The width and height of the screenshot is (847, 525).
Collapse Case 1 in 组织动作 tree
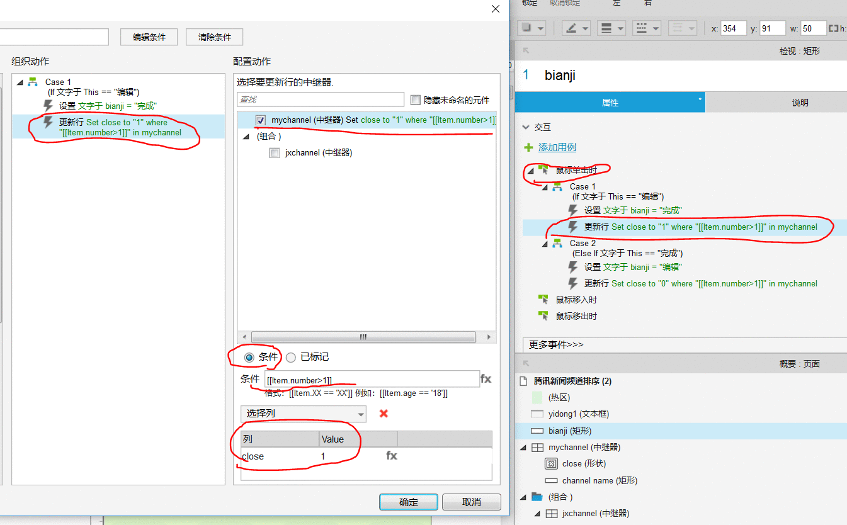[x=20, y=82]
